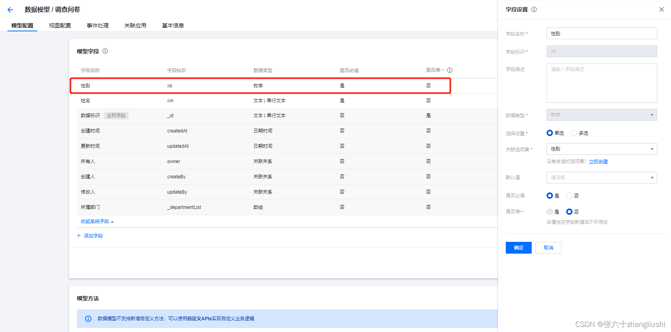Click the 取消 button
Viewport: 671px width, 332px height.
point(549,248)
